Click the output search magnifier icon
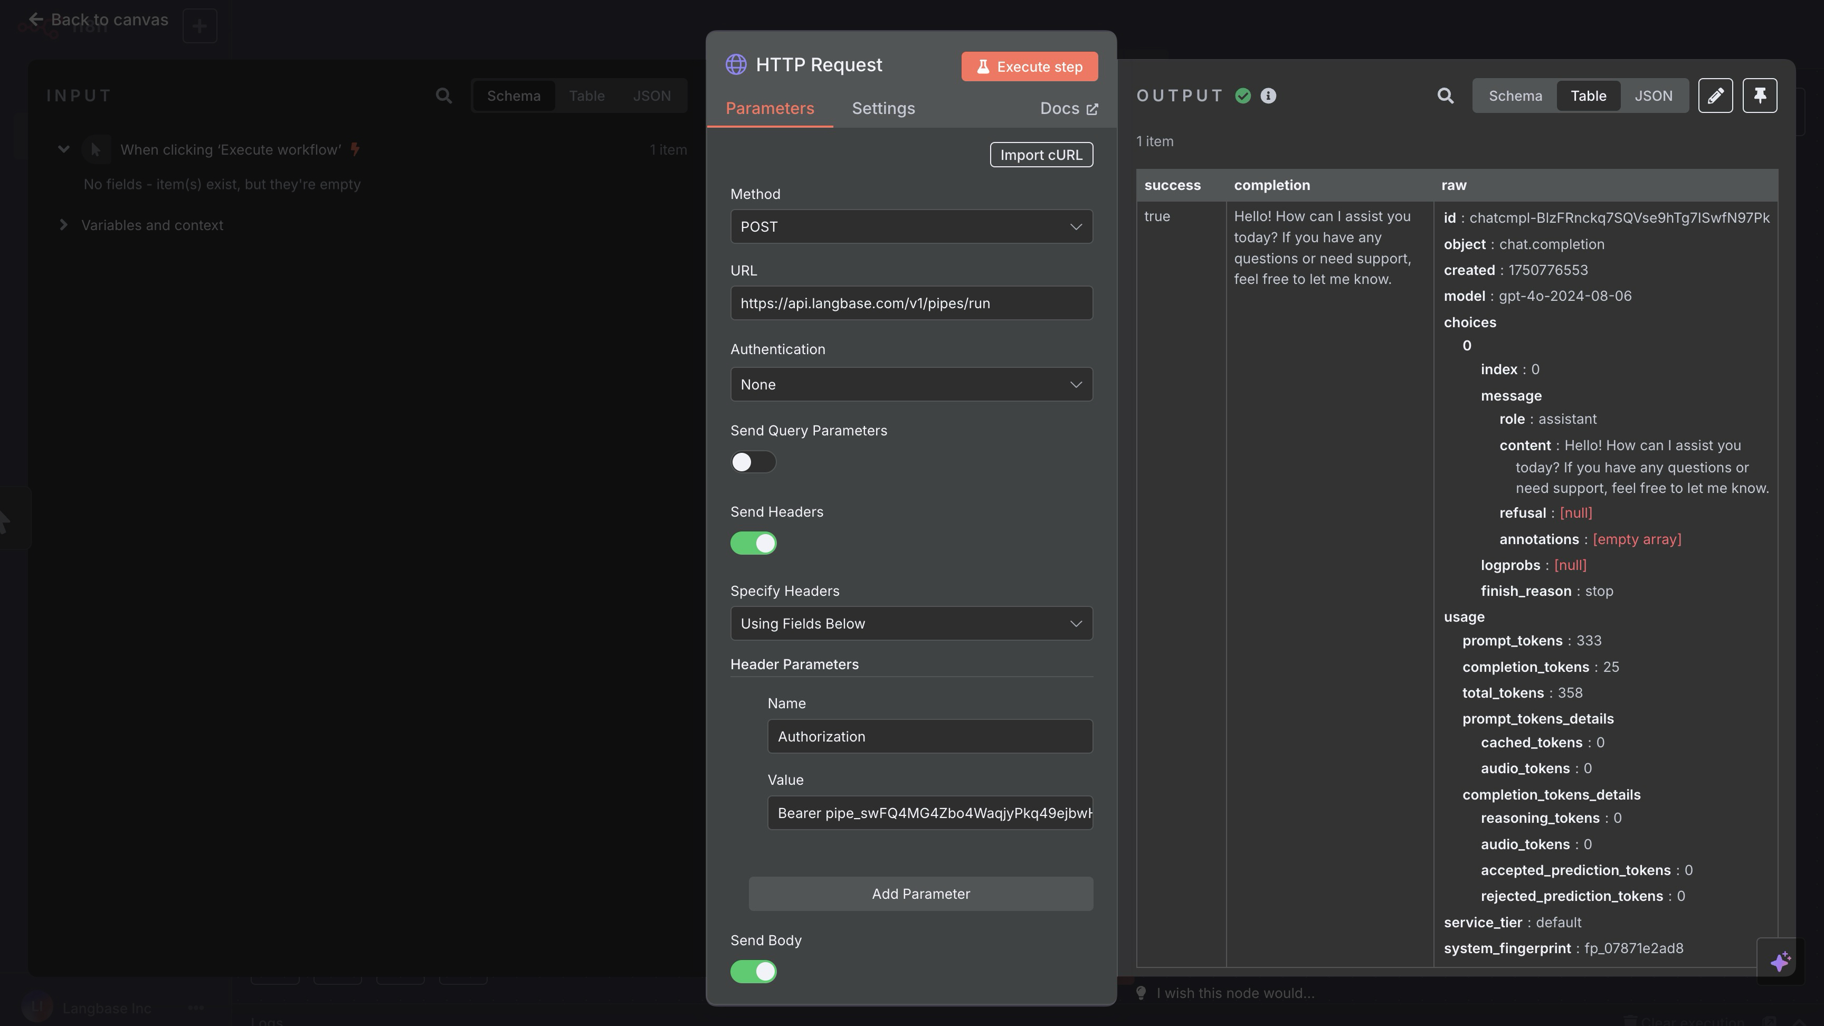The height and width of the screenshot is (1026, 1824). (x=1445, y=96)
